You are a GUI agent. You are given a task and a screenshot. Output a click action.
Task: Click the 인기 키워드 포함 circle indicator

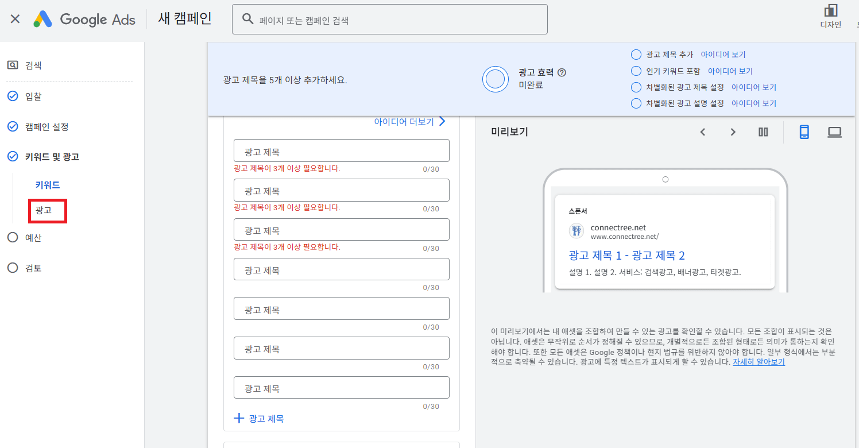point(636,71)
